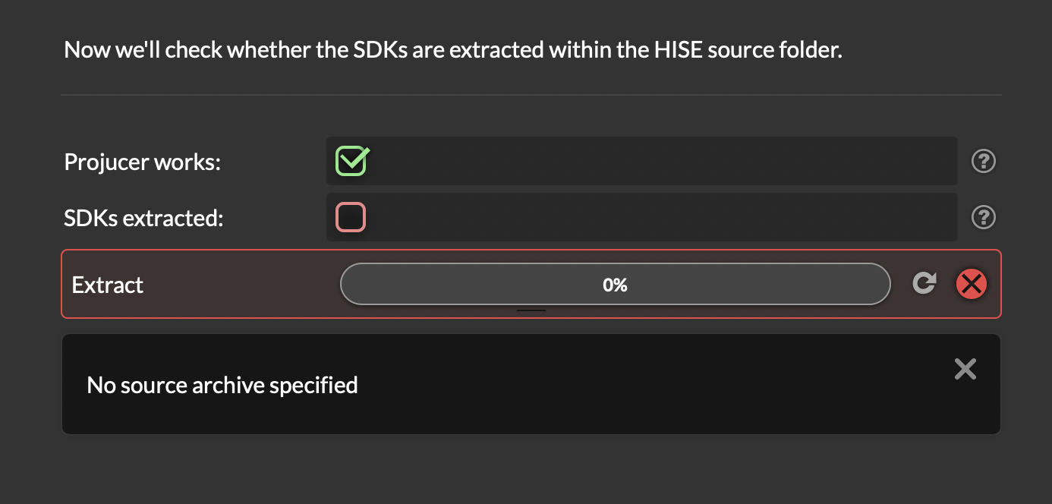This screenshot has height=504, width=1052.
Task: Retry the Extract action with the reload icon
Action: 924,283
